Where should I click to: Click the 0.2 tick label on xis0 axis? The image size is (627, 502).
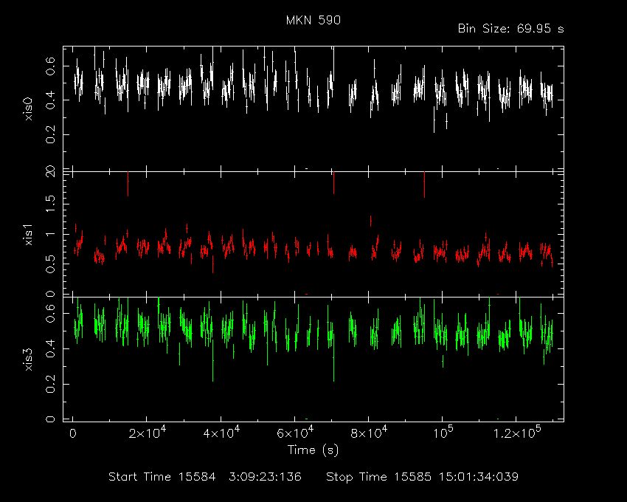pyautogui.click(x=50, y=135)
